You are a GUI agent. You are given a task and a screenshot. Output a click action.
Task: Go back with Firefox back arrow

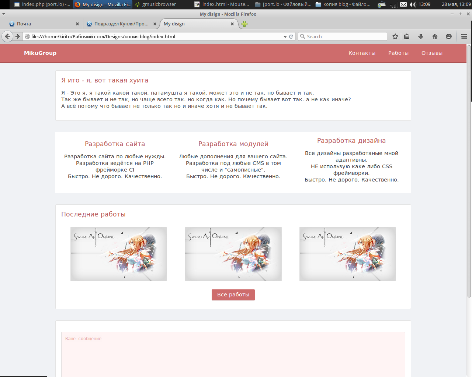click(7, 36)
